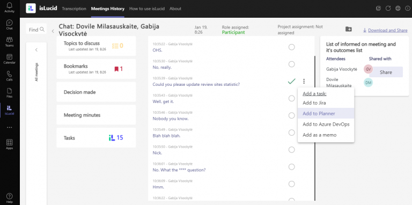This screenshot has width=412, height=205.
Task: Switch to the Transcription tab
Action: click(x=74, y=9)
